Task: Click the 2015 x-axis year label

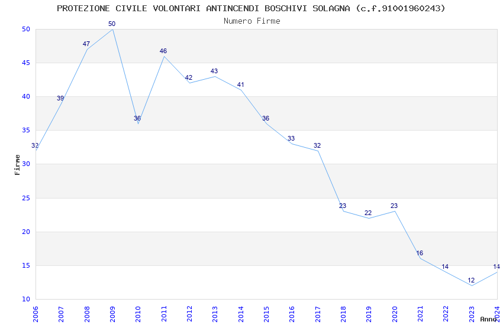Action: coord(266,314)
